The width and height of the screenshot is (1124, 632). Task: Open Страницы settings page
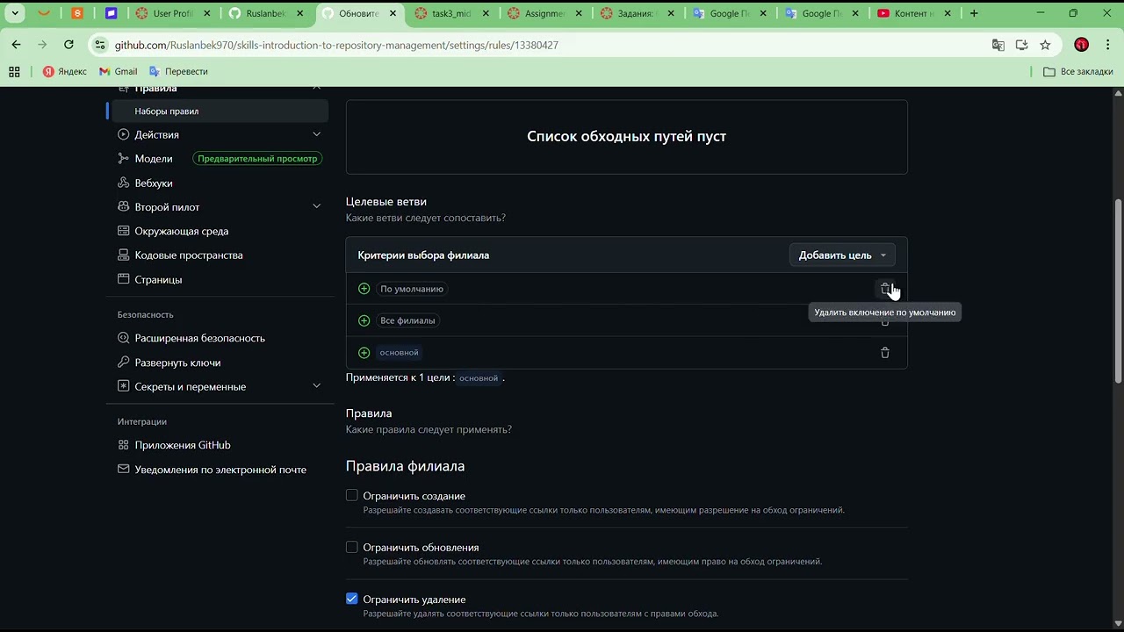pos(158,279)
